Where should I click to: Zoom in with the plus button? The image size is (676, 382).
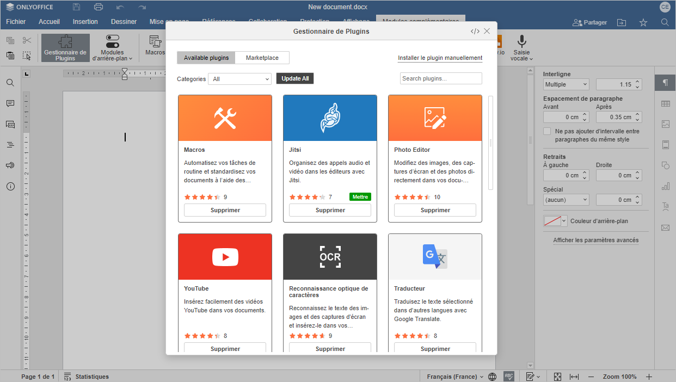point(649,377)
